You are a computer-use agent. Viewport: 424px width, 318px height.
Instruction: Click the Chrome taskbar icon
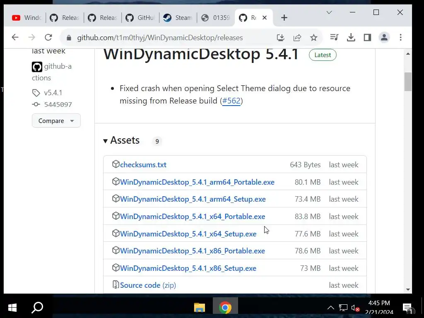[x=225, y=308]
